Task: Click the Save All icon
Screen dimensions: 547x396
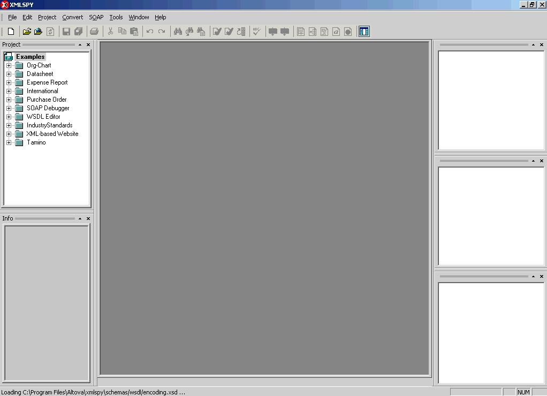Action: 79,32
